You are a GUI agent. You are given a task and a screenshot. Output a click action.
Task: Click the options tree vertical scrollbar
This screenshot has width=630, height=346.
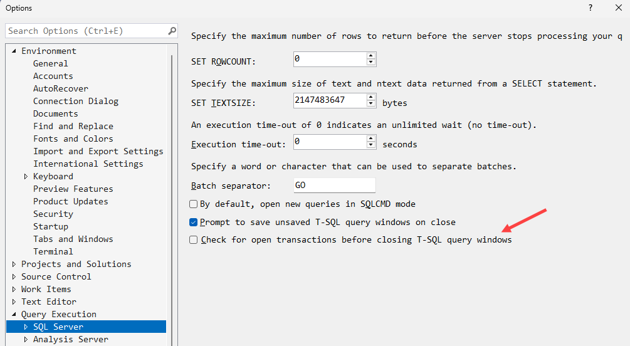pyautogui.click(x=172, y=188)
